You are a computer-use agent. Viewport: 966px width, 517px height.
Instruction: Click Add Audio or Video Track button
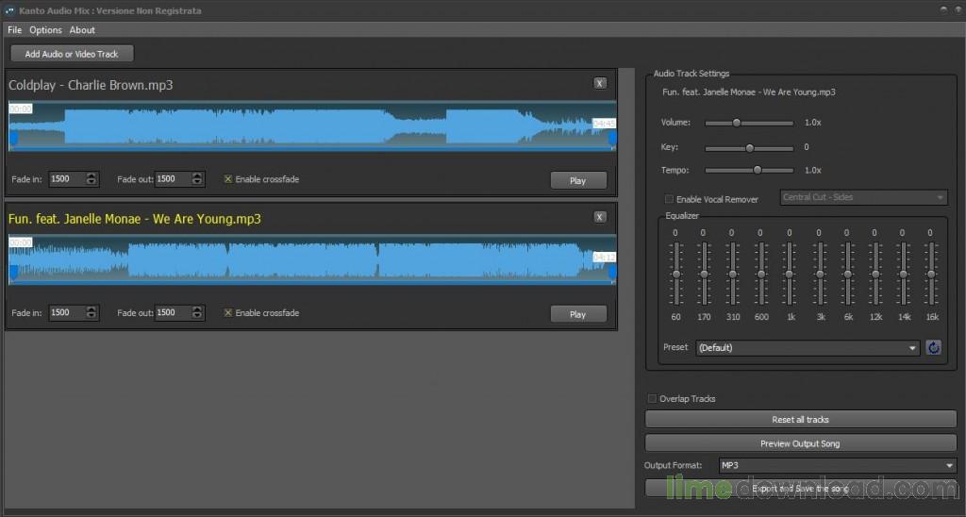[x=72, y=54]
